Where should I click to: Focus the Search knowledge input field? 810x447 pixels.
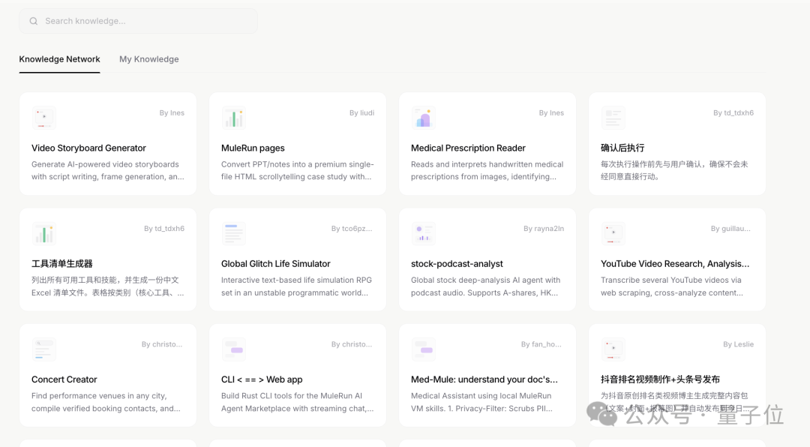[x=139, y=21]
